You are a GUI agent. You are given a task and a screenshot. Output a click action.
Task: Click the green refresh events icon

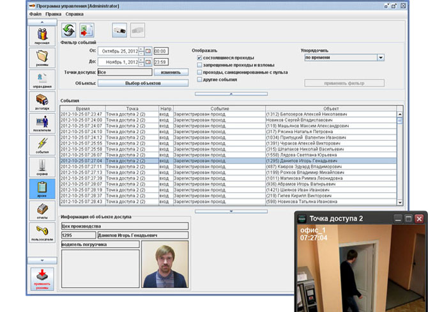point(68,30)
